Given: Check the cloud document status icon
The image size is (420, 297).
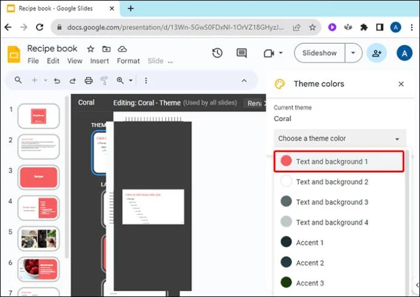Looking at the screenshot, I should tap(122, 49).
